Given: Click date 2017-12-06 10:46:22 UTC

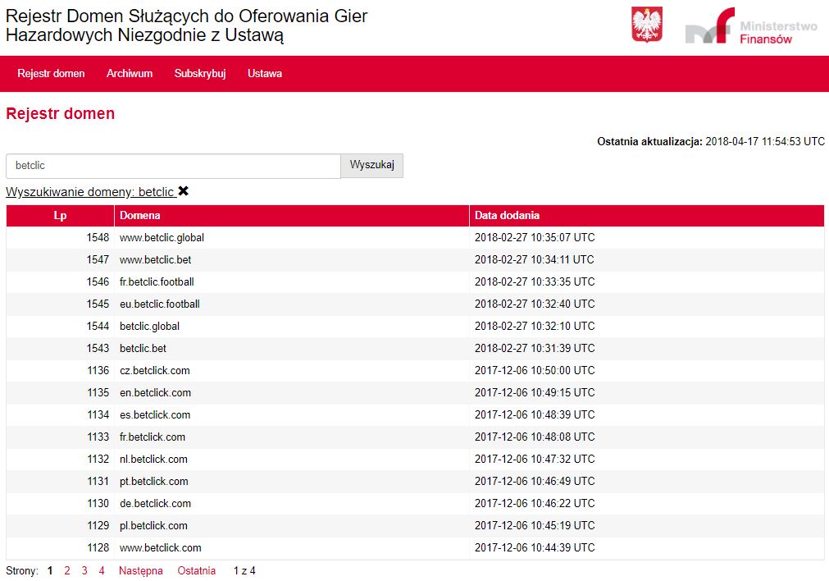Looking at the screenshot, I should pos(535,504).
